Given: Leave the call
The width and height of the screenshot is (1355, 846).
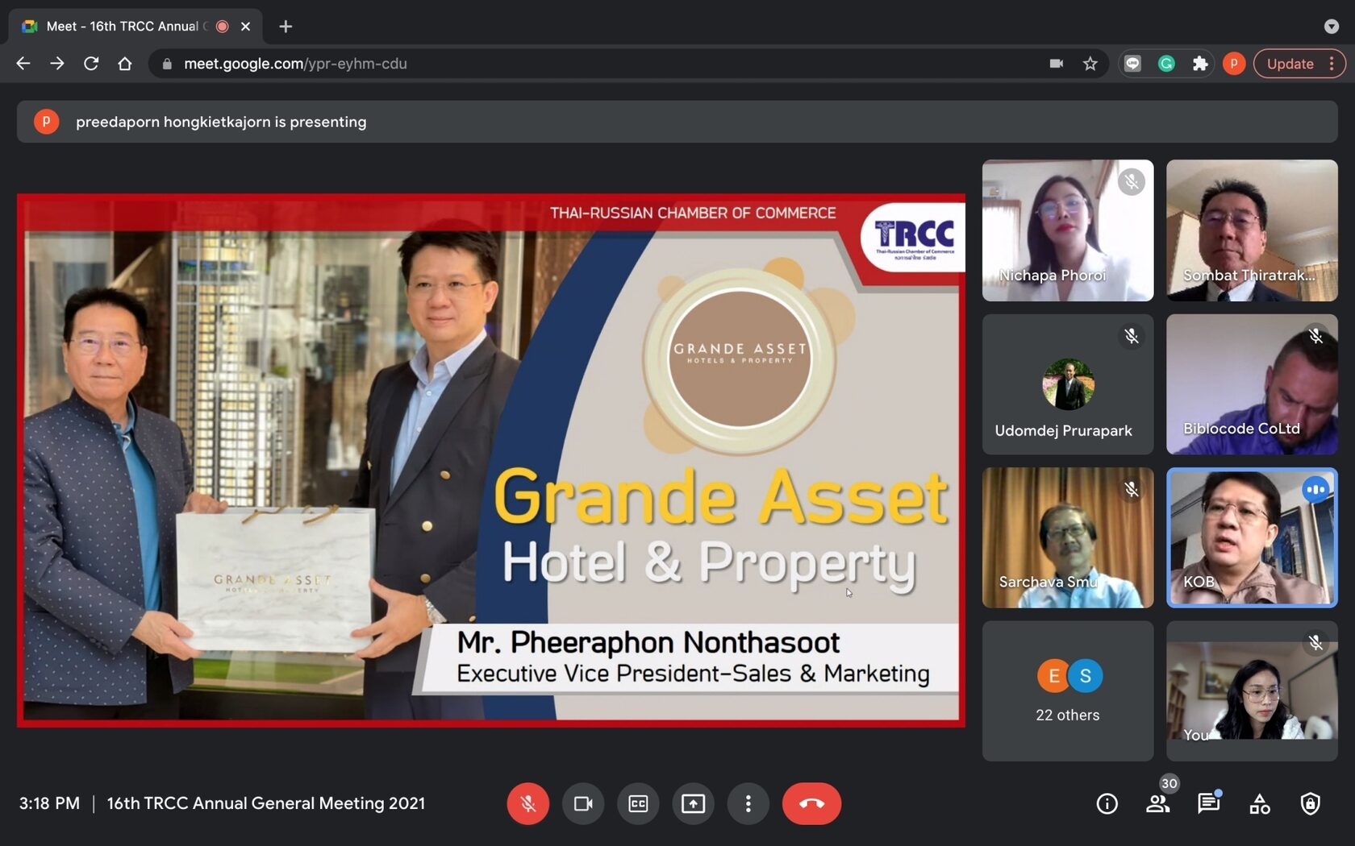Looking at the screenshot, I should point(811,803).
